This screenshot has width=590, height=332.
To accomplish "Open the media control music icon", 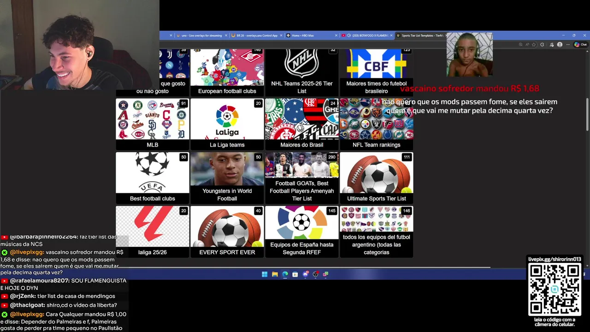I will (552, 45).
